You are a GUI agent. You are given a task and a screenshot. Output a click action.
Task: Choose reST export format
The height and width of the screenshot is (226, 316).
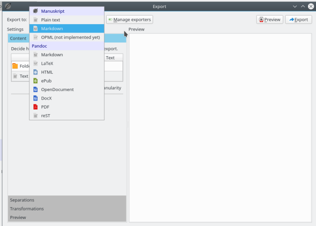pyautogui.click(x=67, y=116)
